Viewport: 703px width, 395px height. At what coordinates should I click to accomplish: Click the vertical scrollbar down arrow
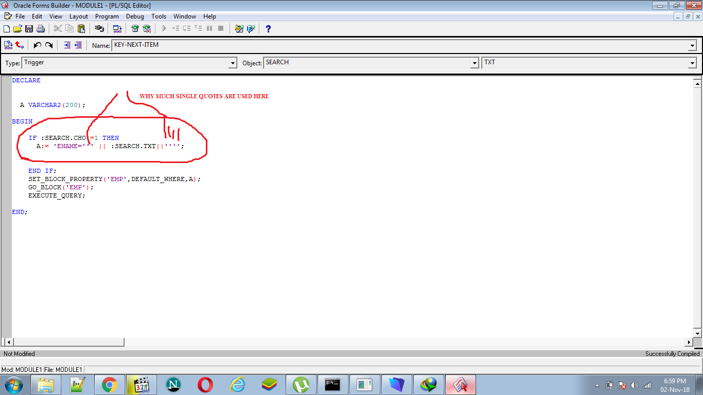pos(697,334)
